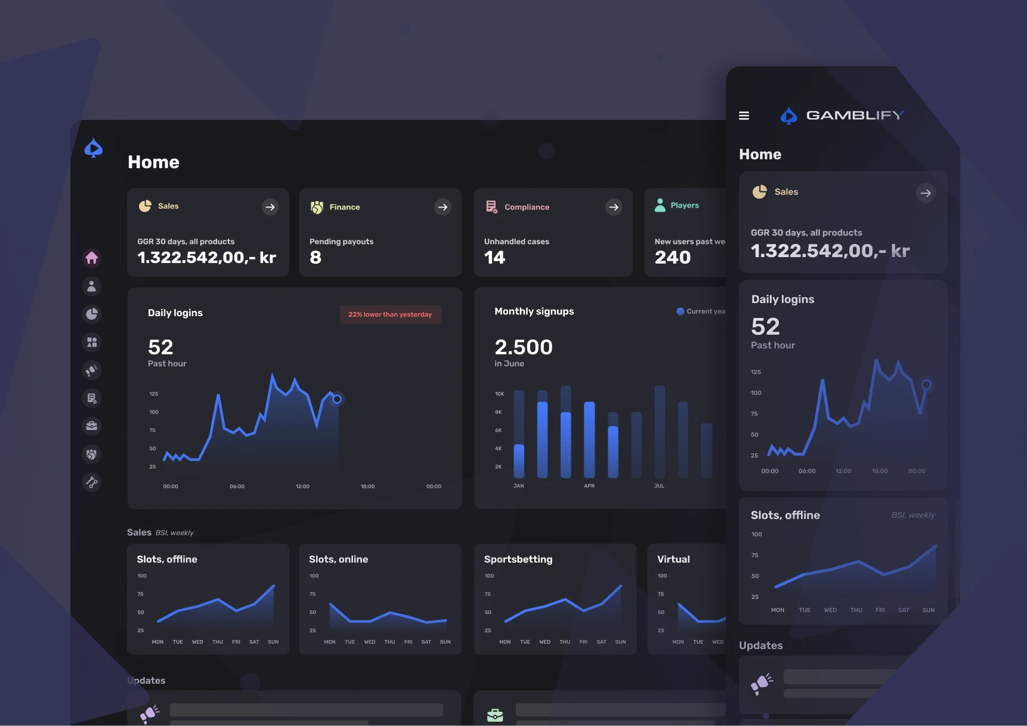This screenshot has height=726, width=1027.
Task: Open the mobile hamburger menu
Action: tap(744, 116)
